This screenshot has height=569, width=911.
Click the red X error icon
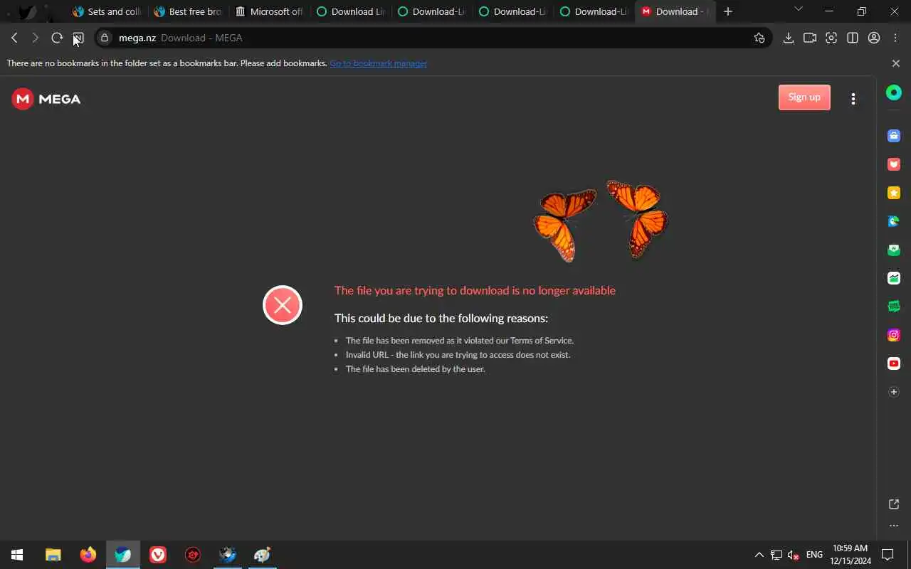tap(283, 305)
